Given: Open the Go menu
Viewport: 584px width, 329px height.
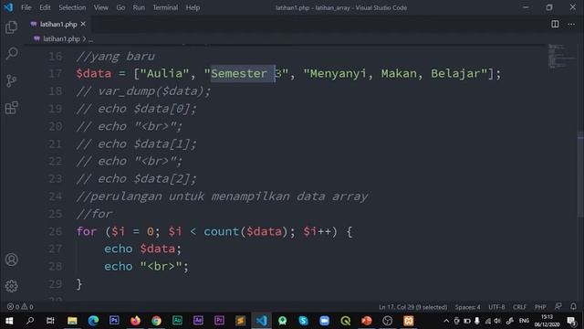Looking at the screenshot, I should (120, 7).
